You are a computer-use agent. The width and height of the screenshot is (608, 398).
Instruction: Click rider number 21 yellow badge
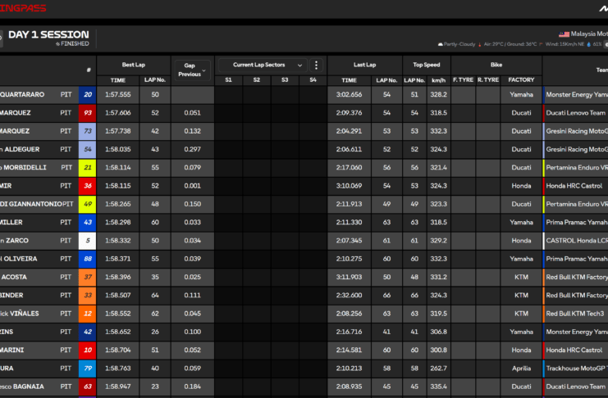(88, 167)
